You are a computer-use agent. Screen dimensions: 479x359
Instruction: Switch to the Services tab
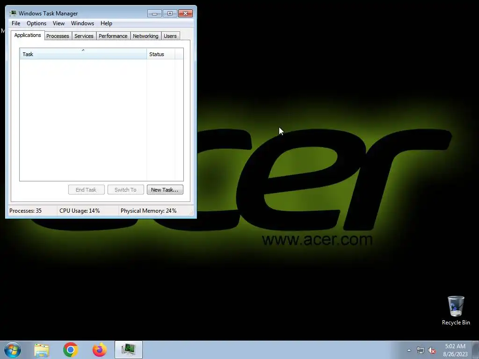[x=84, y=36]
